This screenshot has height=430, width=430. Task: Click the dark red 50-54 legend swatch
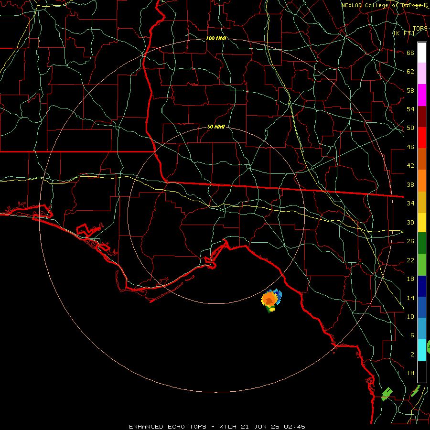[x=422, y=117]
